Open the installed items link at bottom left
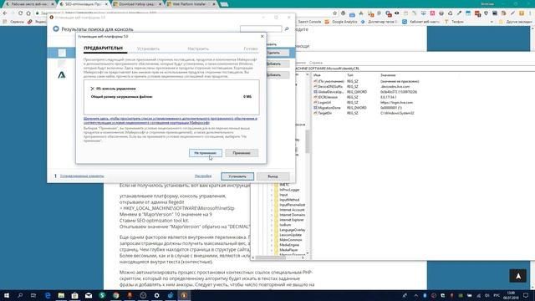 point(82,176)
